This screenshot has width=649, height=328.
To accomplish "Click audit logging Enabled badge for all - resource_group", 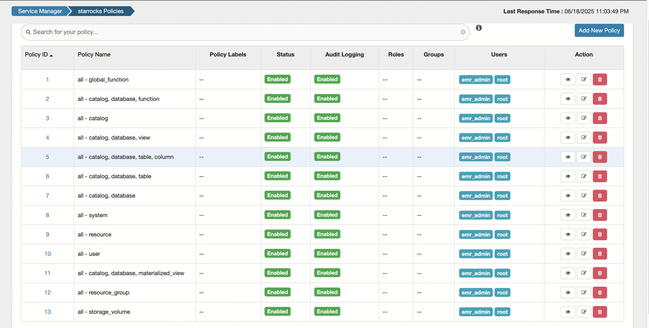I will click(x=327, y=292).
